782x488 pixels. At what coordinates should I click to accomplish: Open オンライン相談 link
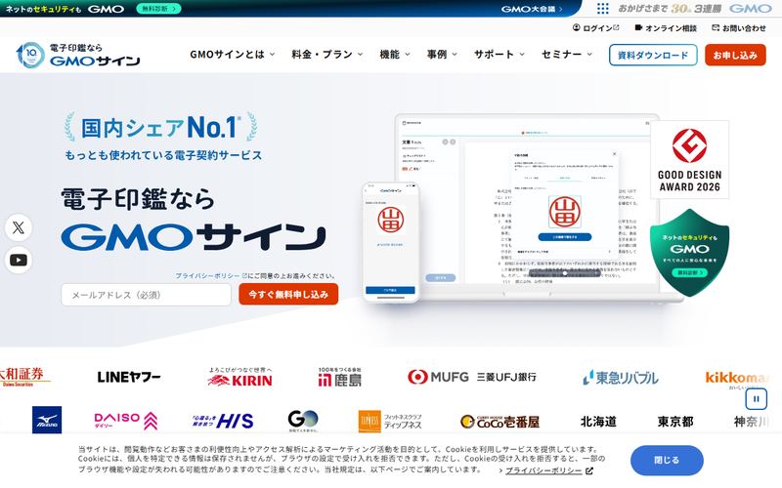point(666,28)
